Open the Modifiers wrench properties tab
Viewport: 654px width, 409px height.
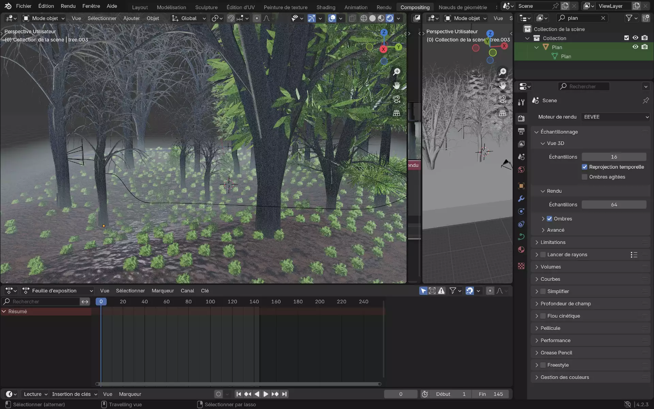(521, 199)
